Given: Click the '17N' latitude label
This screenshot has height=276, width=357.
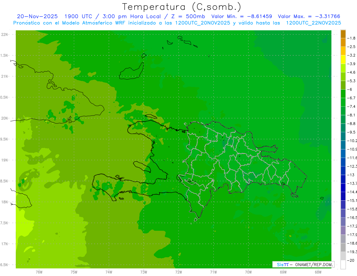Looking at the screenshot, I should click(4, 244).
